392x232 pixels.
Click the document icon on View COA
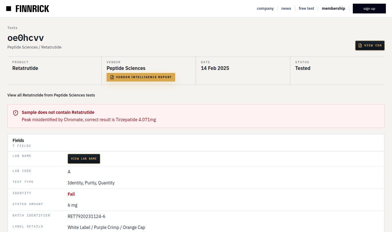(360, 45)
